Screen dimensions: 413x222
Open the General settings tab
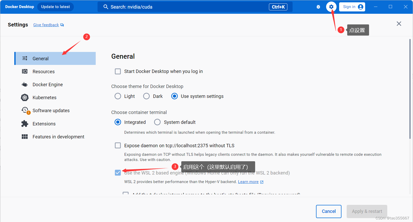tap(55, 58)
